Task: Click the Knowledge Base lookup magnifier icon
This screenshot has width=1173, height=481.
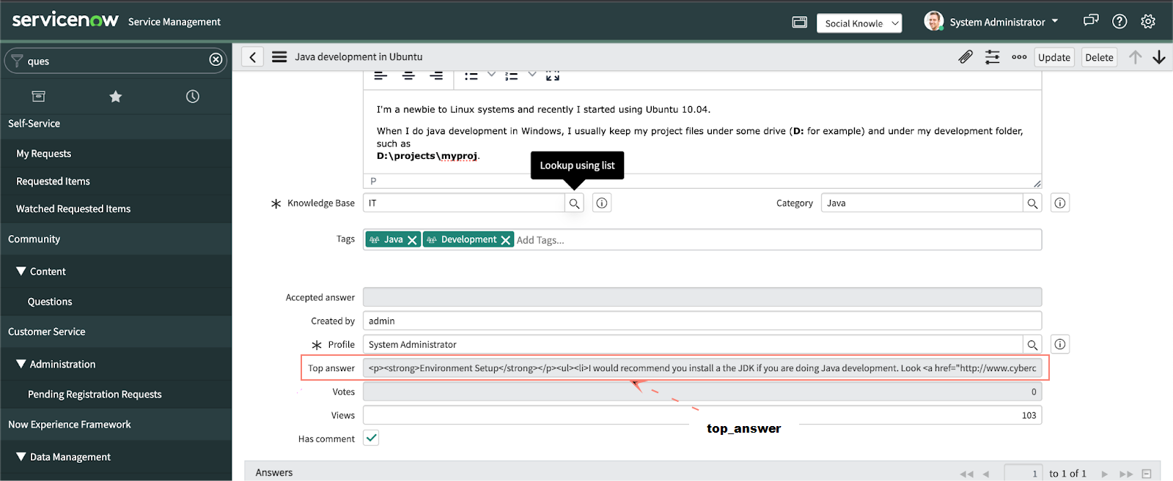Action: pos(574,204)
